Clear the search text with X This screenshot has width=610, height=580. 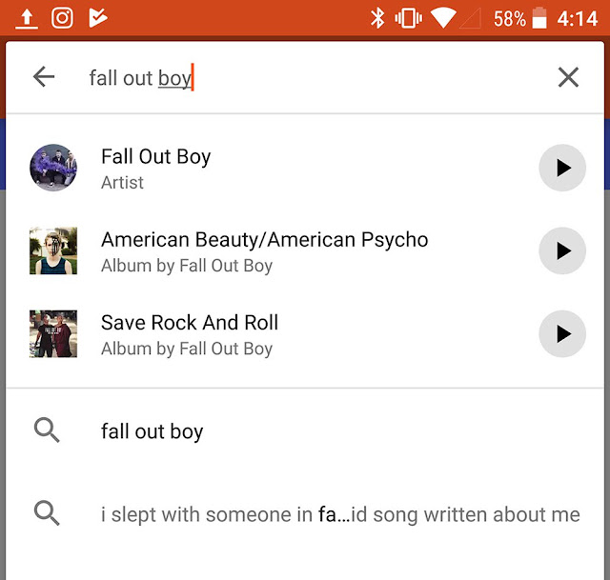[568, 77]
